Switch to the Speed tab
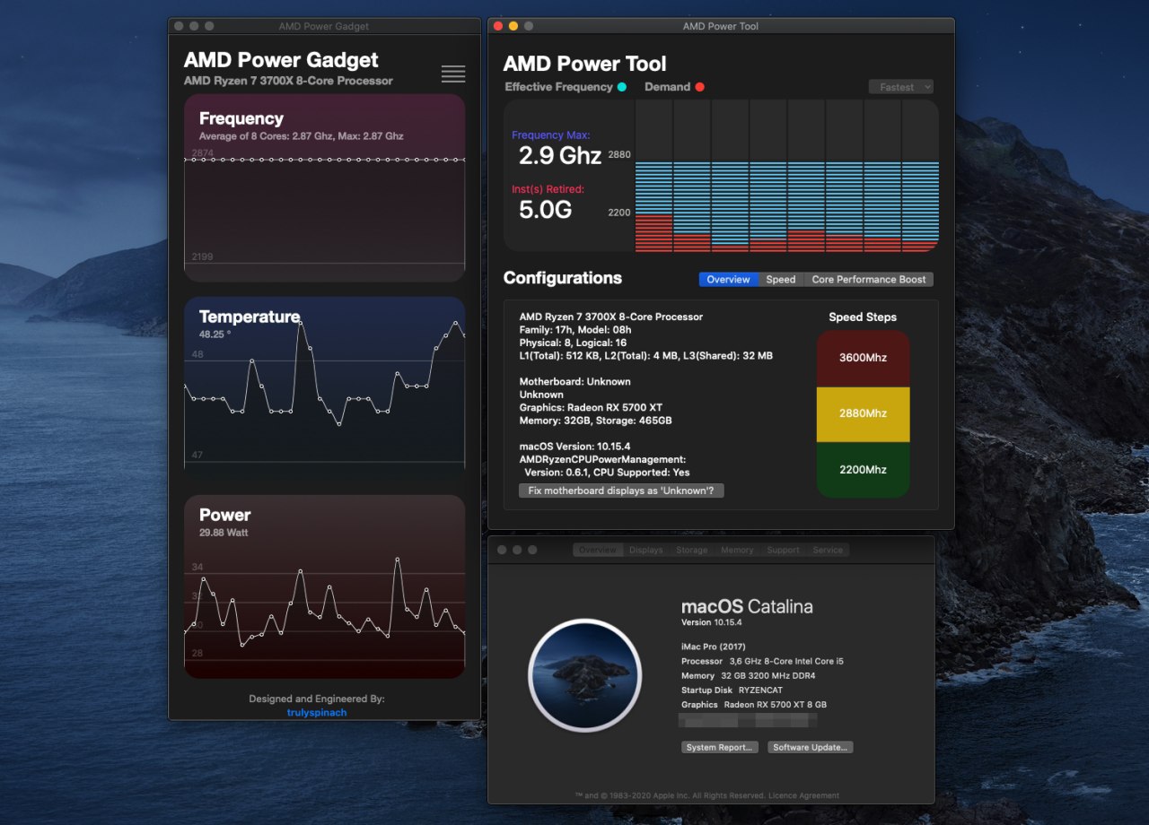The height and width of the screenshot is (825, 1149). coord(781,280)
